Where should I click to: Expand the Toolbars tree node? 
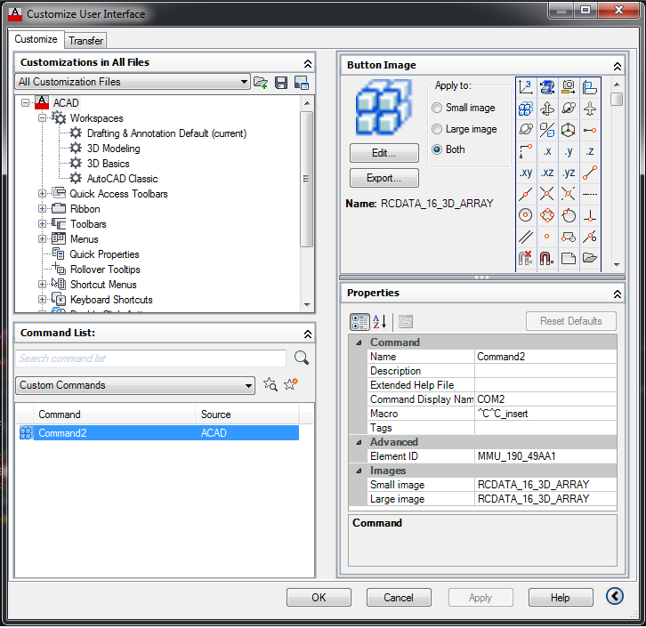42,224
